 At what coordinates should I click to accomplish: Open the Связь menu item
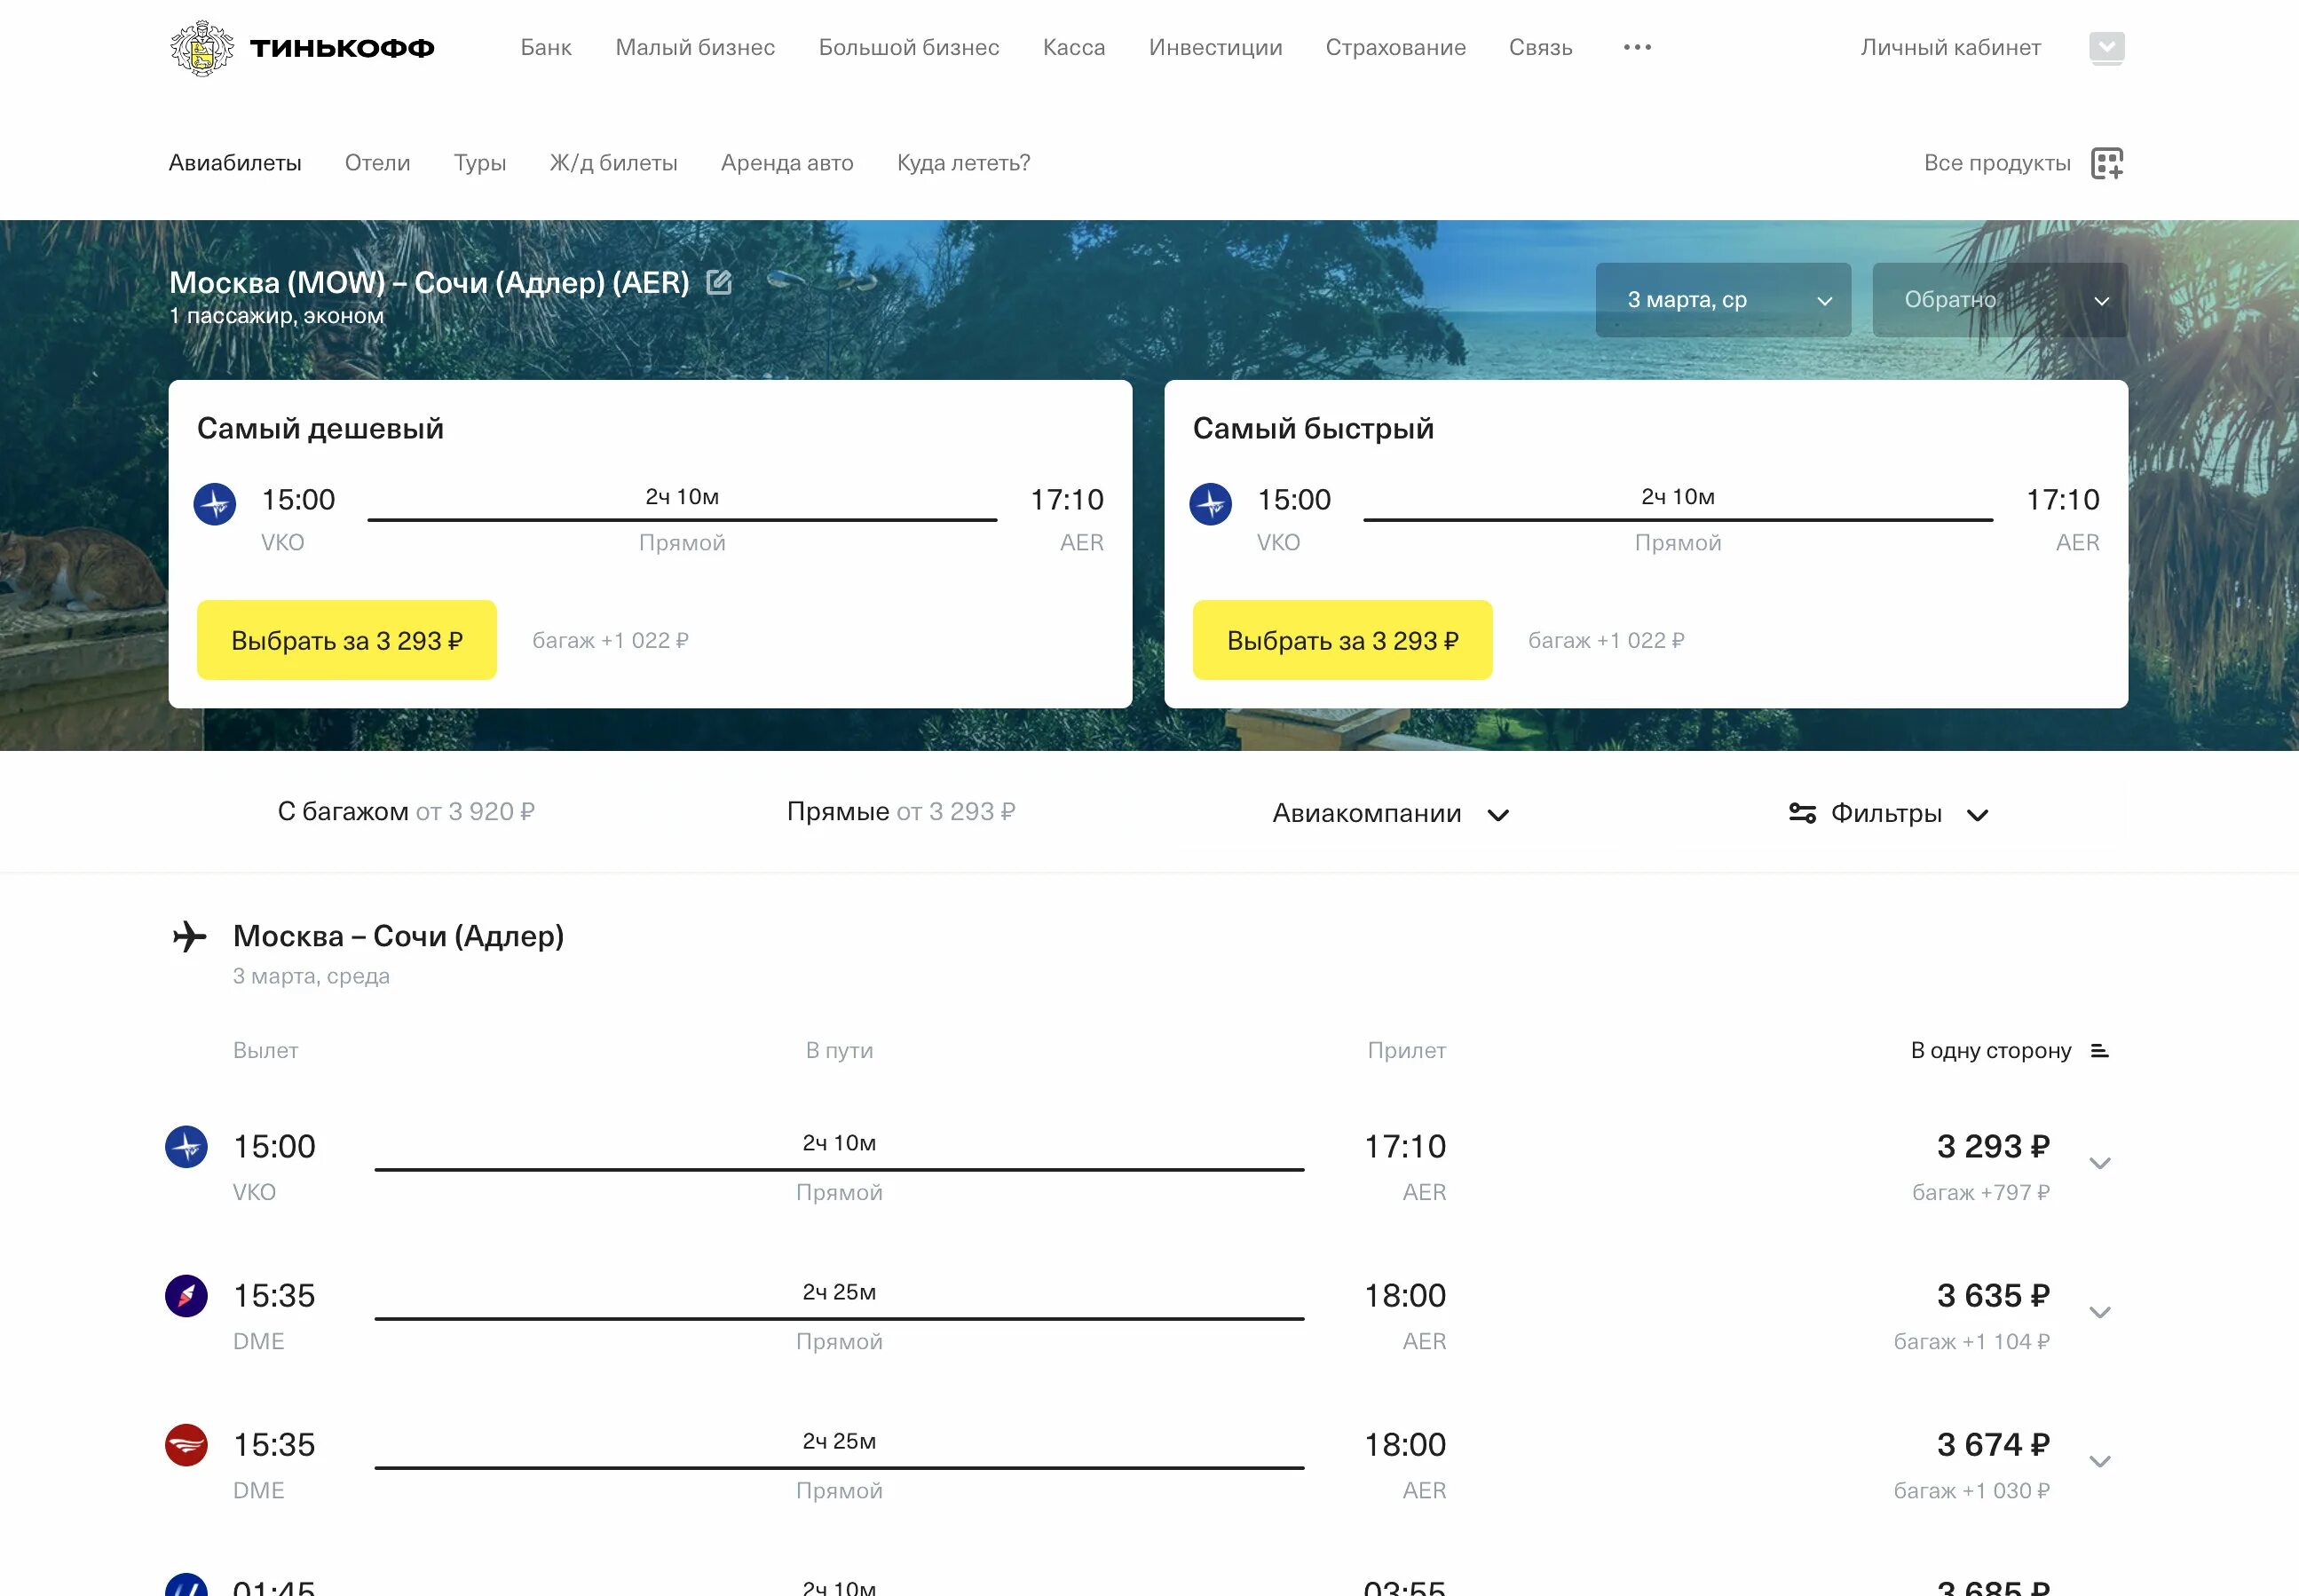point(1540,47)
